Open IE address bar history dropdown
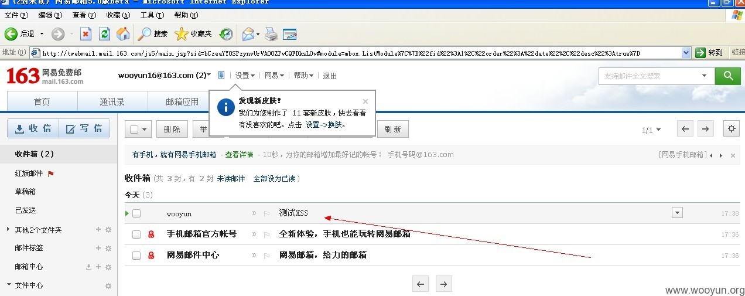Screen dimensions: 745x296 [686, 53]
